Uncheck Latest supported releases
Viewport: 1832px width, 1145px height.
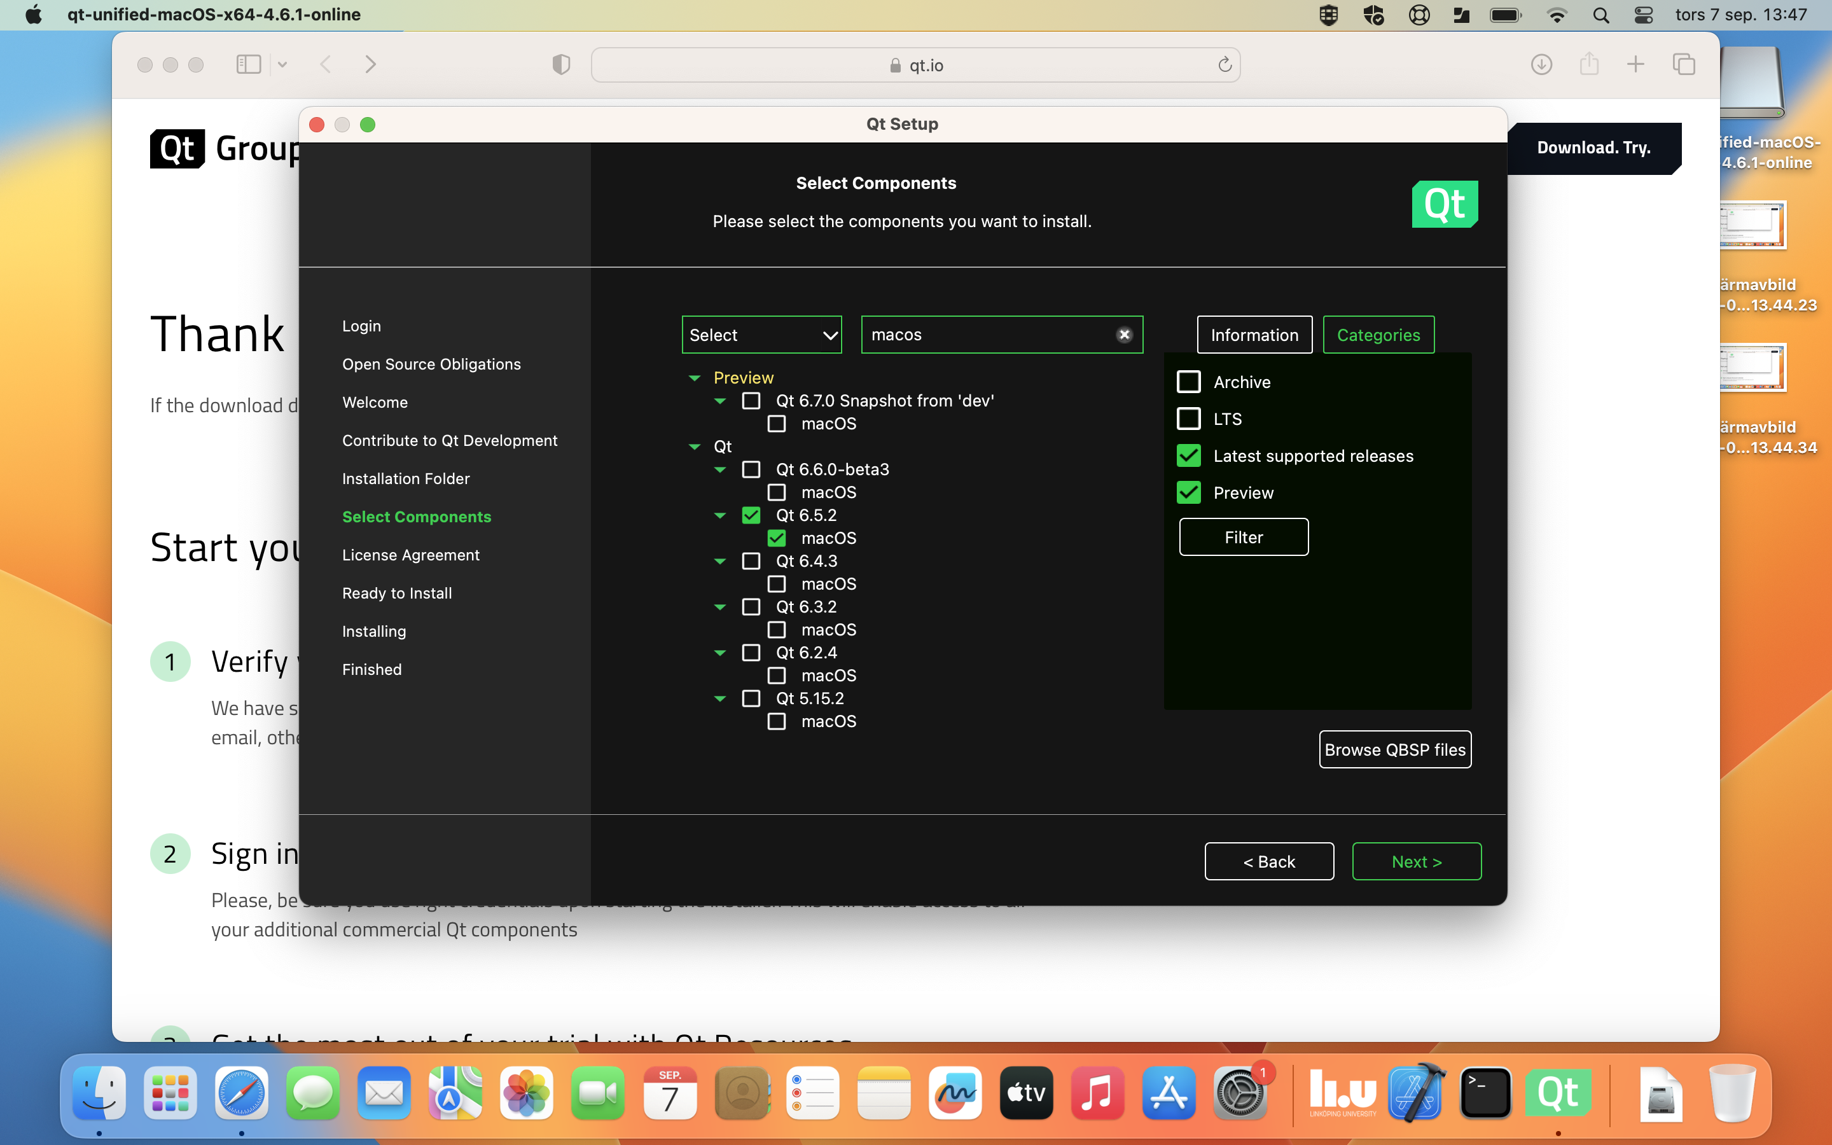pos(1188,456)
